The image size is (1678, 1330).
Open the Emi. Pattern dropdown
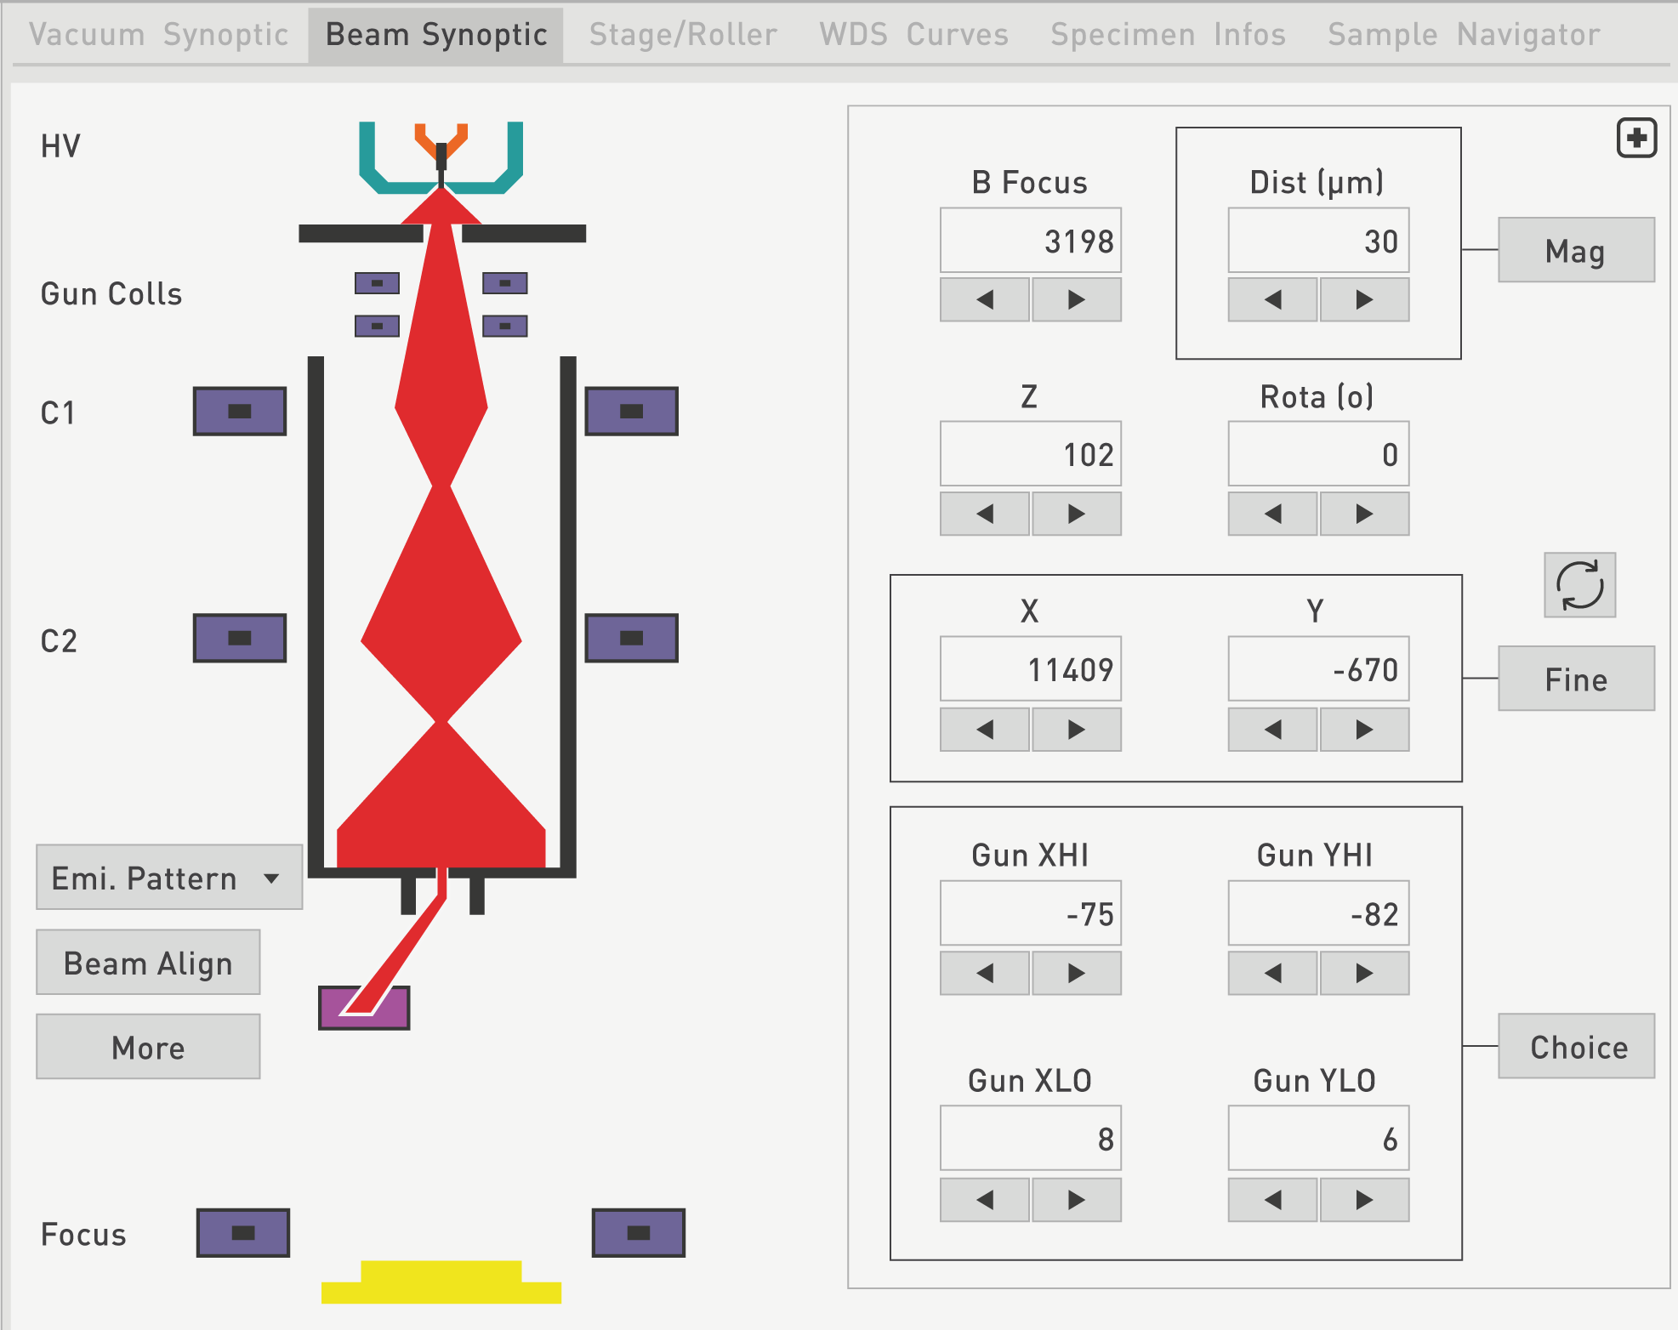coord(169,878)
